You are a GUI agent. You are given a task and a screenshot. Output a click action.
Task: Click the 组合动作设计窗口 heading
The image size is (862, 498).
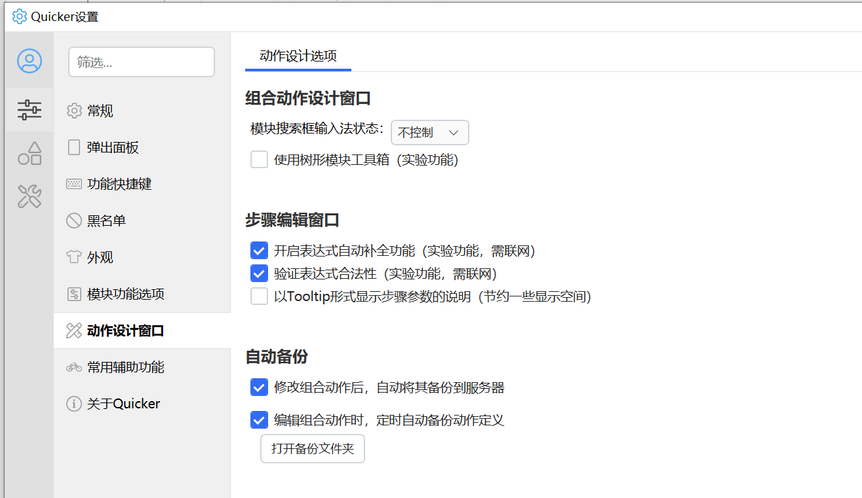point(308,99)
